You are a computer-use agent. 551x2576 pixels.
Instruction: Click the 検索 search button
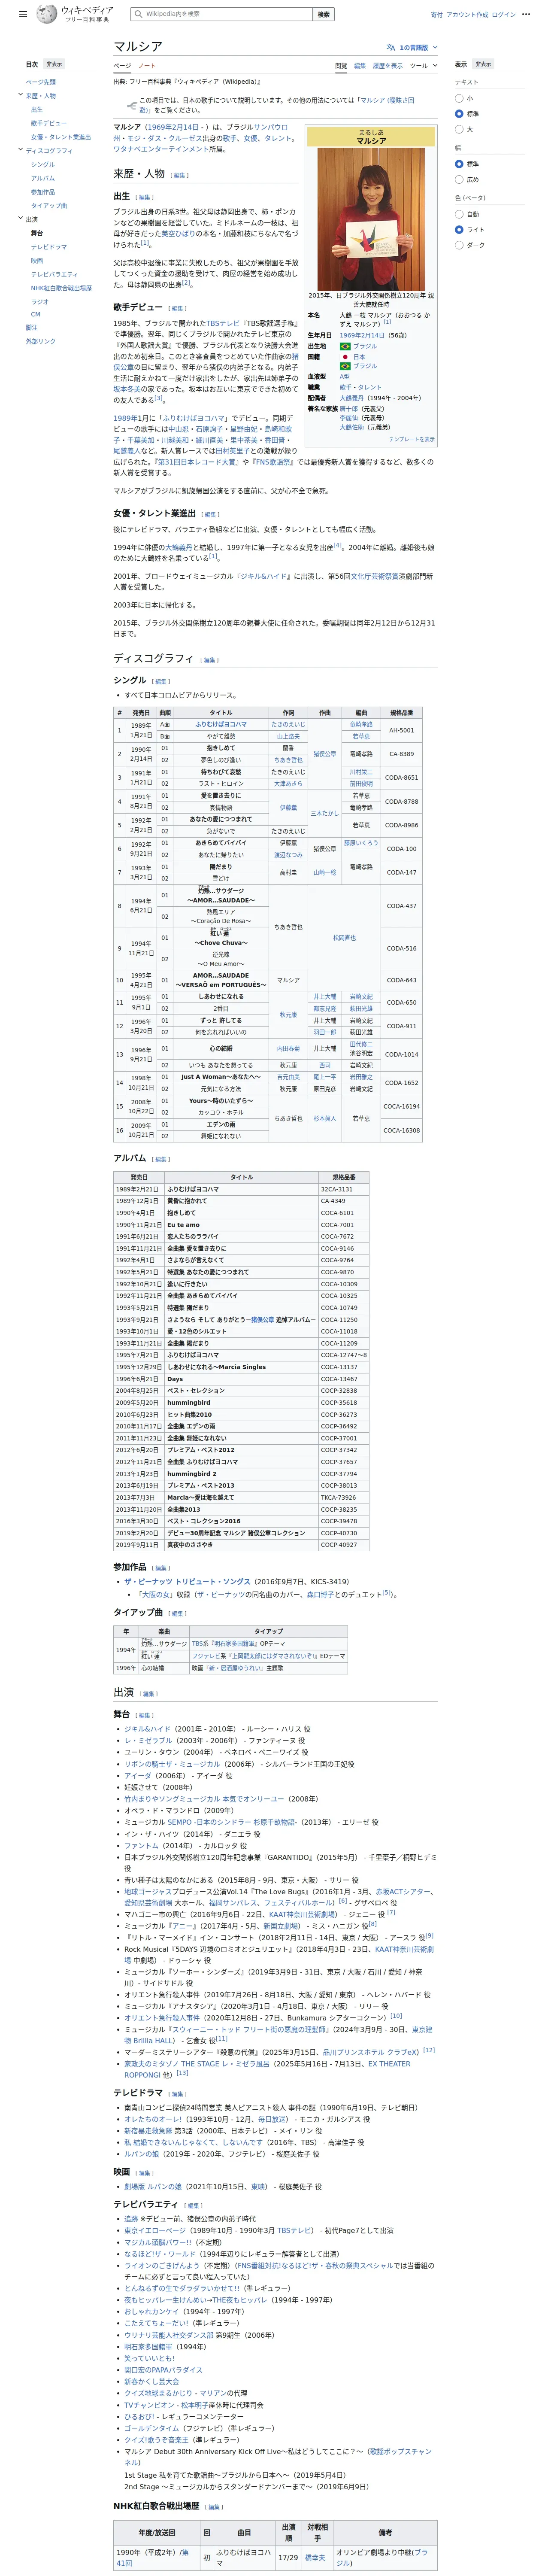(323, 14)
